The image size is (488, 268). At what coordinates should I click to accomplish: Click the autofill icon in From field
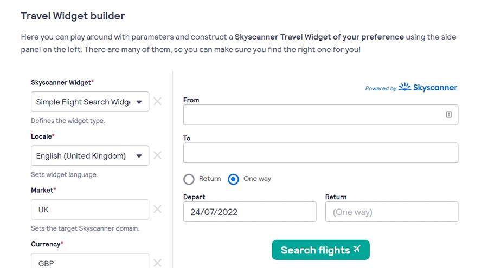pos(449,115)
